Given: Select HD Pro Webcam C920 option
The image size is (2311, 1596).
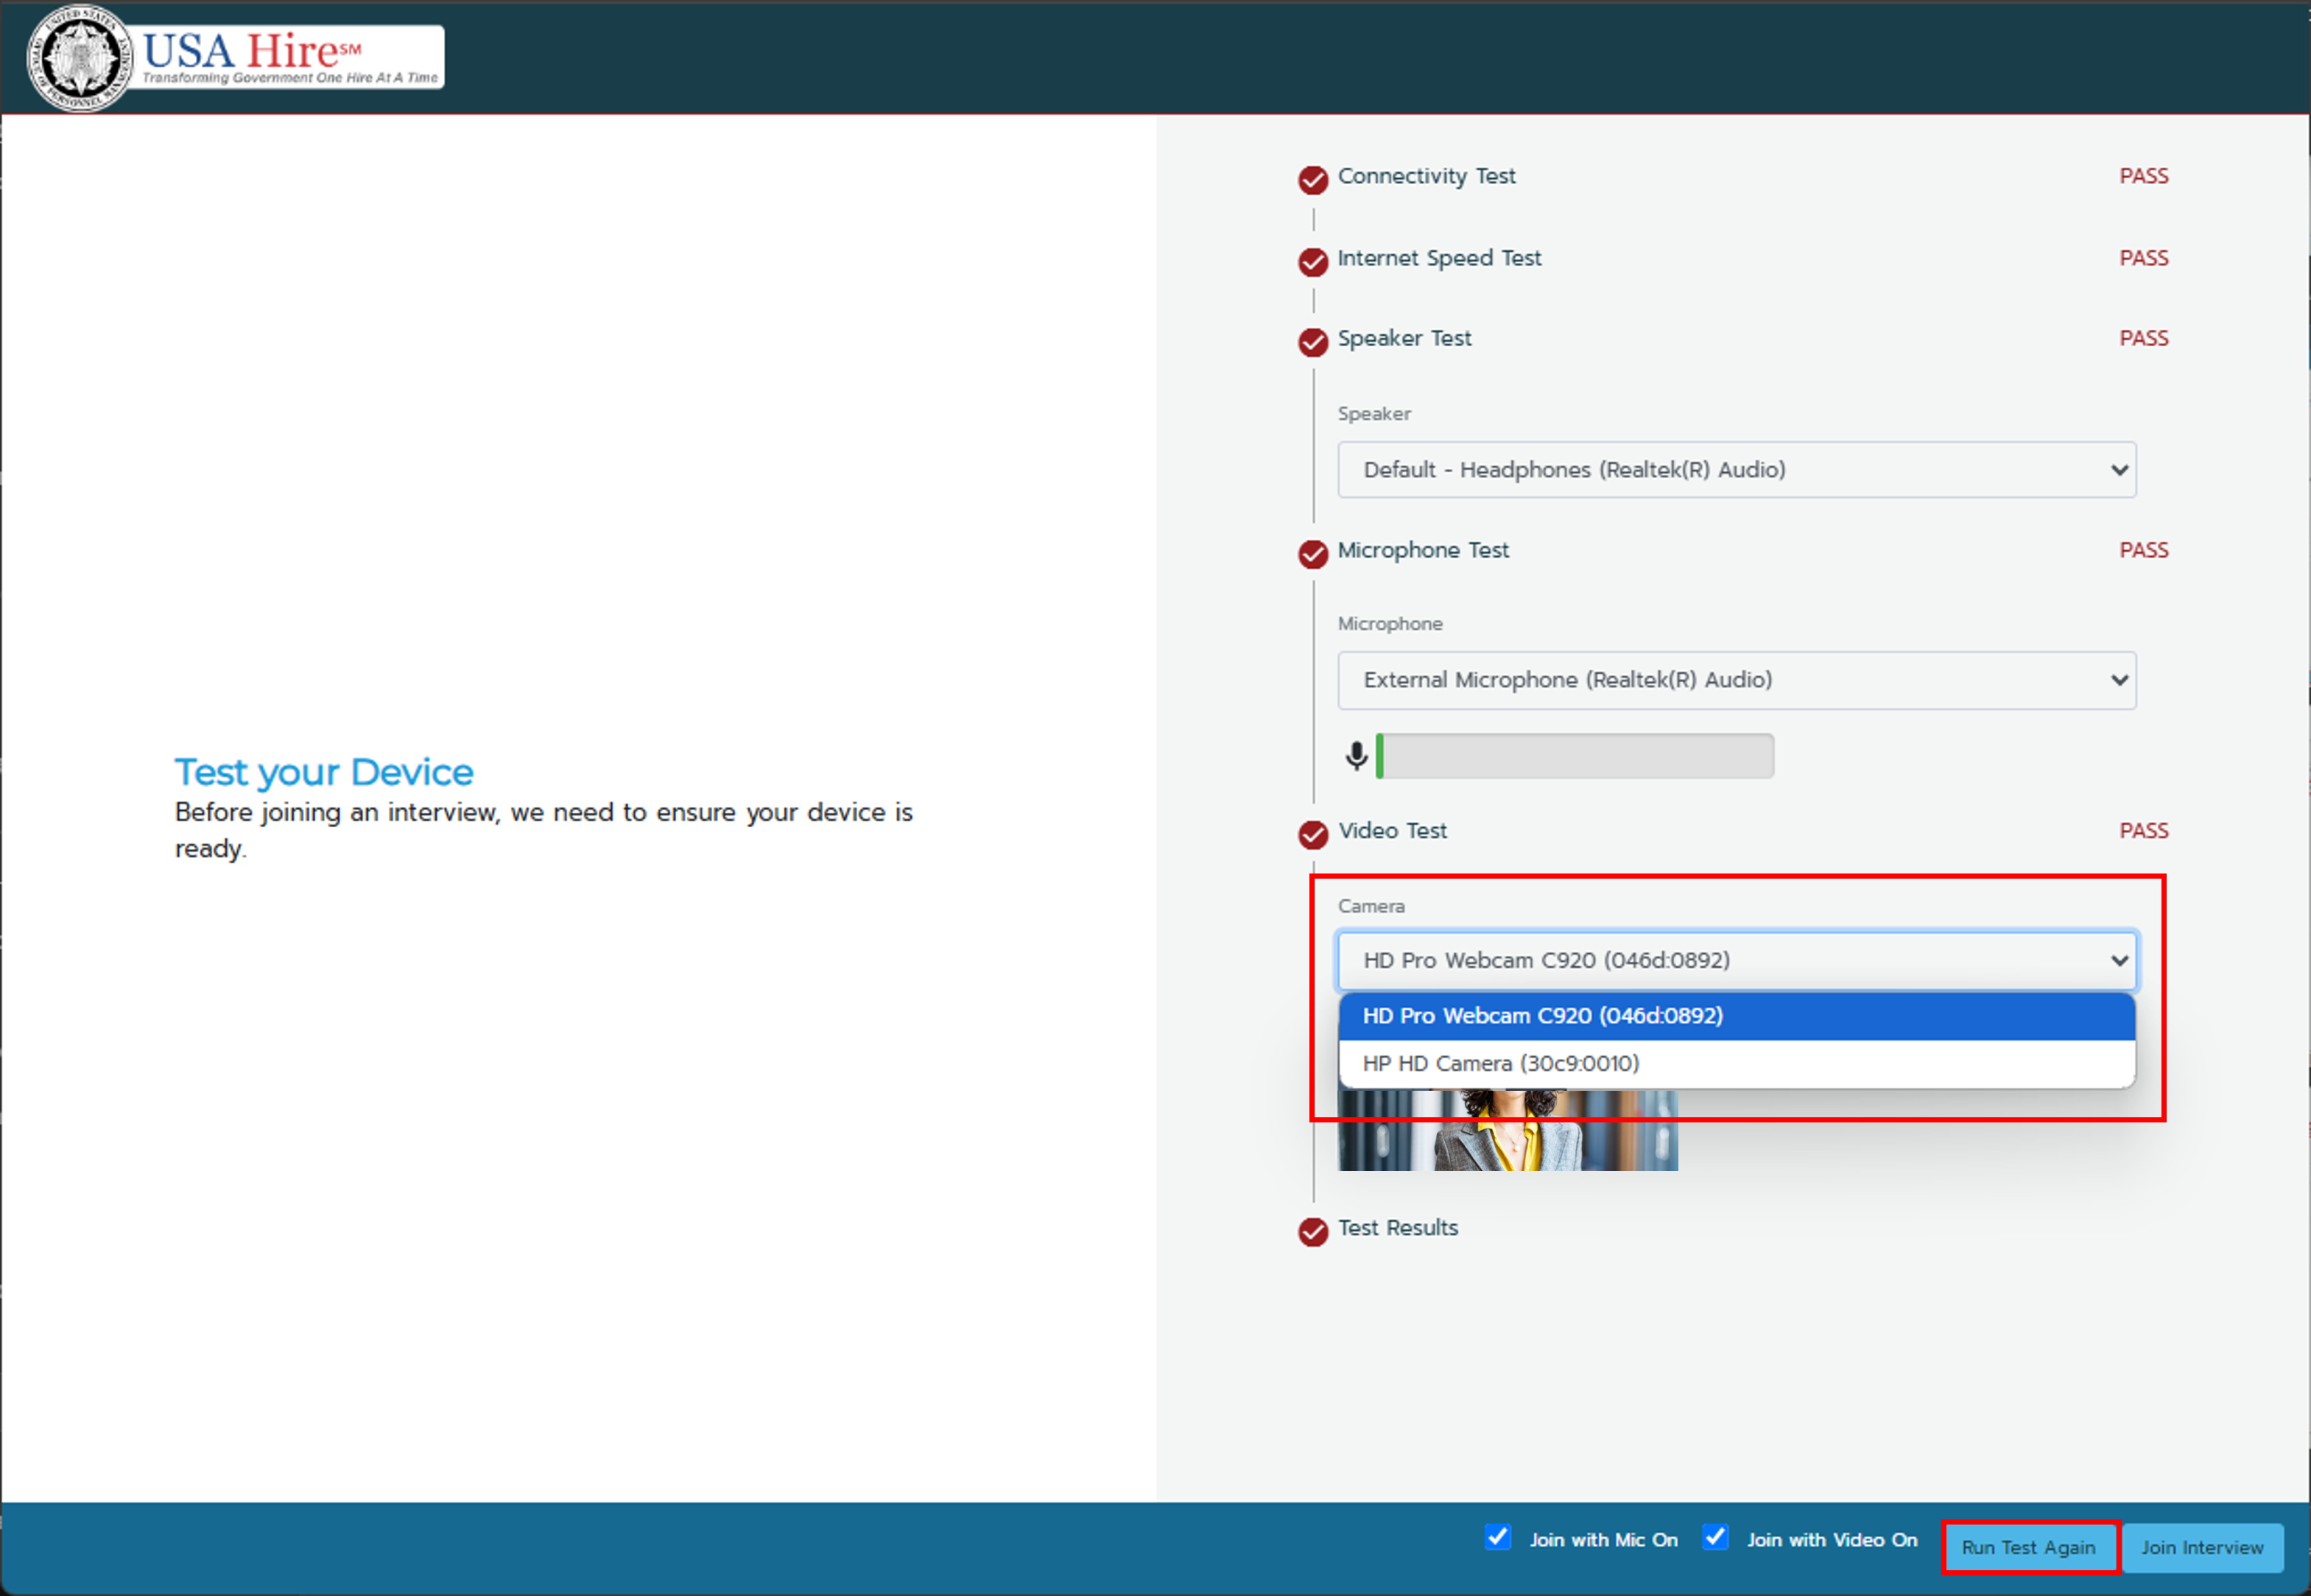Looking at the screenshot, I should coord(1737,1016).
